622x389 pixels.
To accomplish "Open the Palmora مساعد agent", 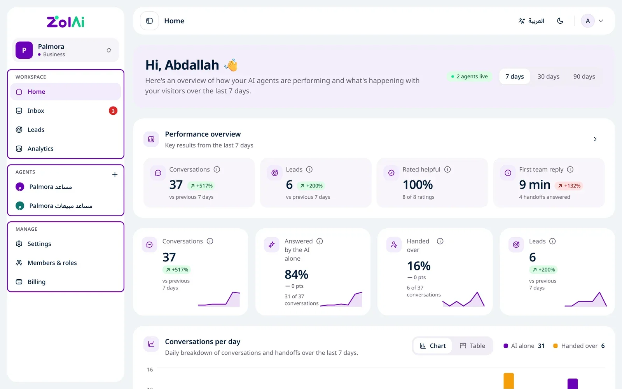I will click(x=66, y=187).
